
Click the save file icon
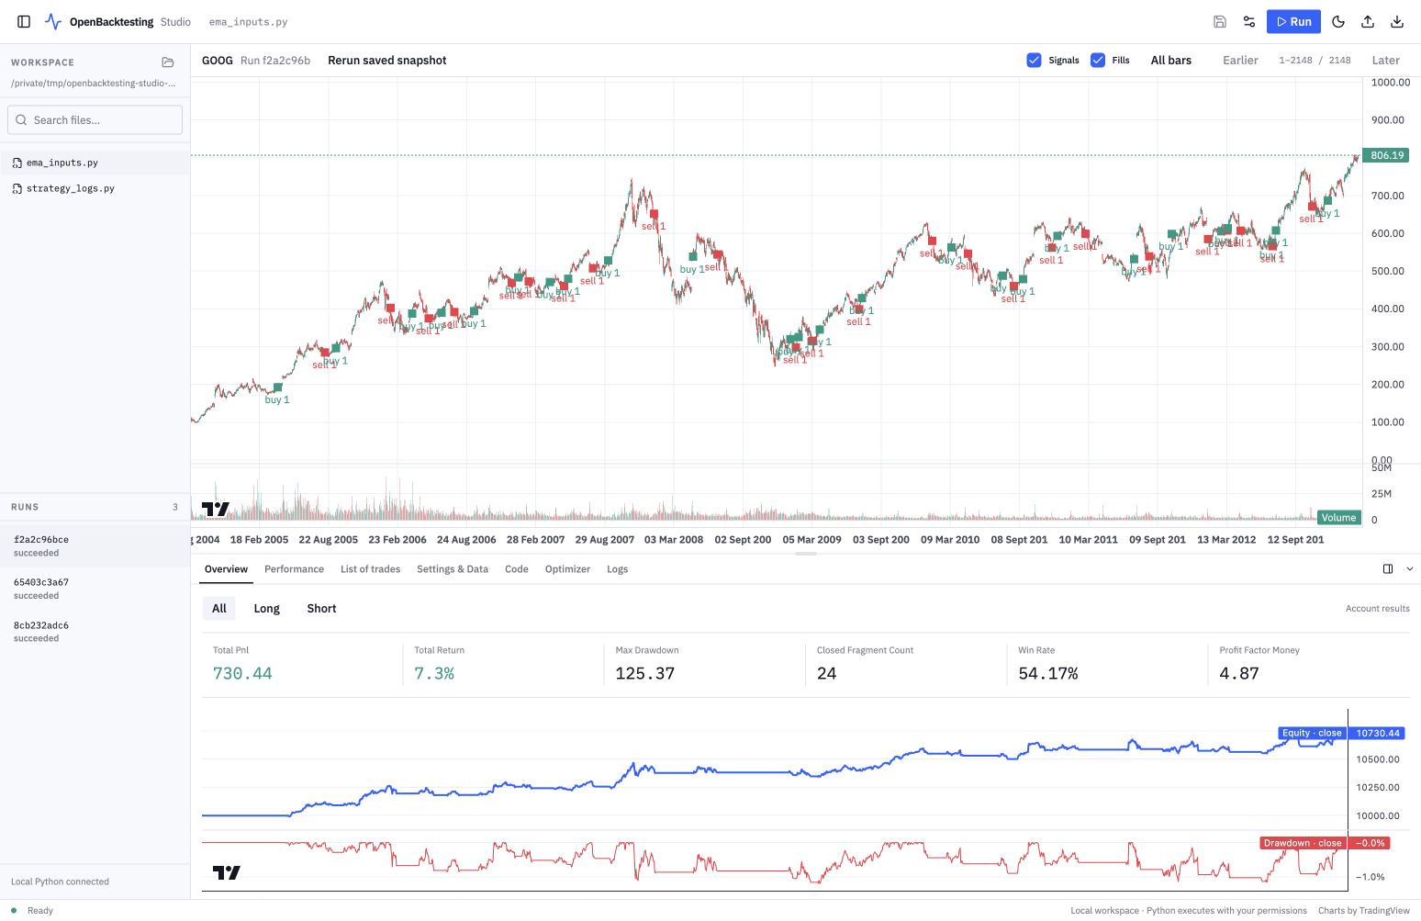click(1220, 22)
